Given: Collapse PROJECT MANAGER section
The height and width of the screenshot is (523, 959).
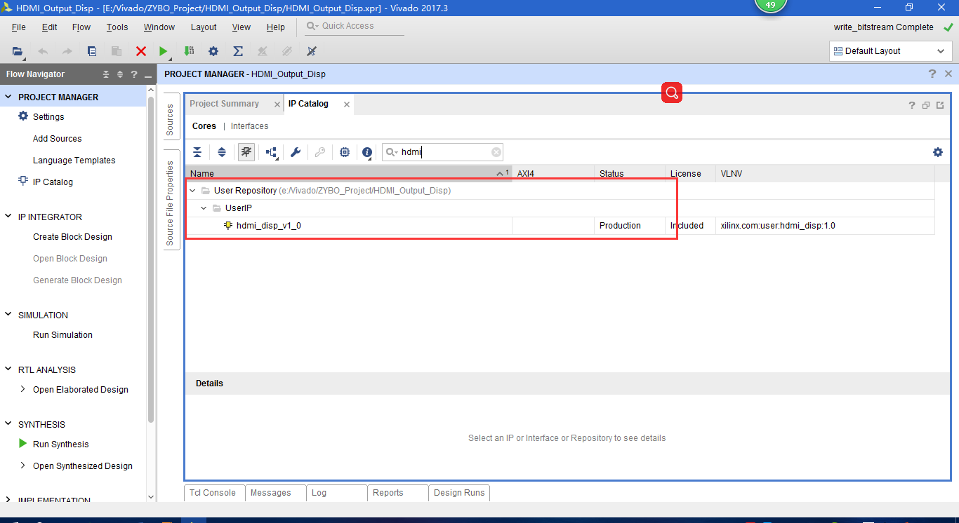Looking at the screenshot, I should pyautogui.click(x=8, y=97).
